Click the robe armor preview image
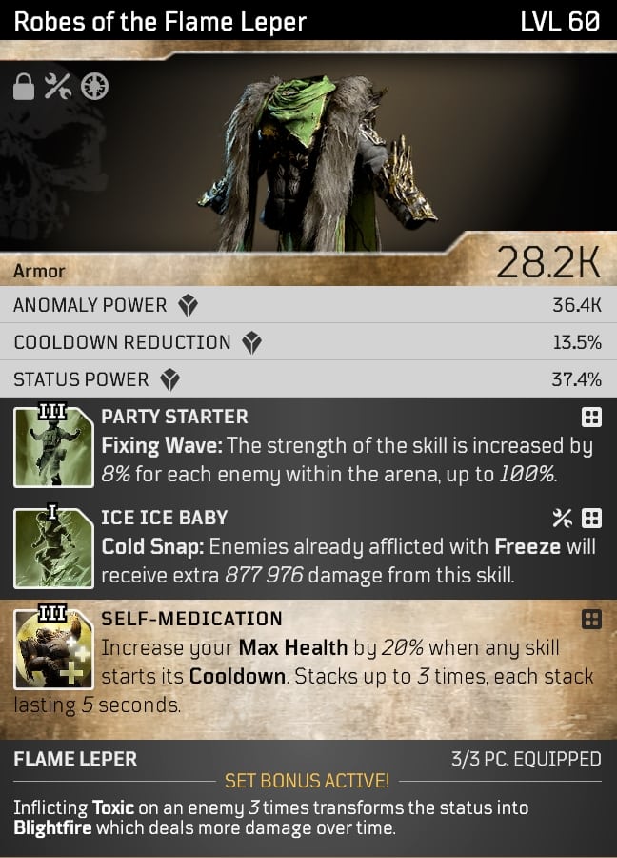The height and width of the screenshot is (858, 617). [318, 162]
